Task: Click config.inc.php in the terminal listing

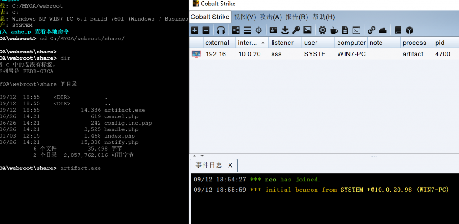Action: click(128, 123)
